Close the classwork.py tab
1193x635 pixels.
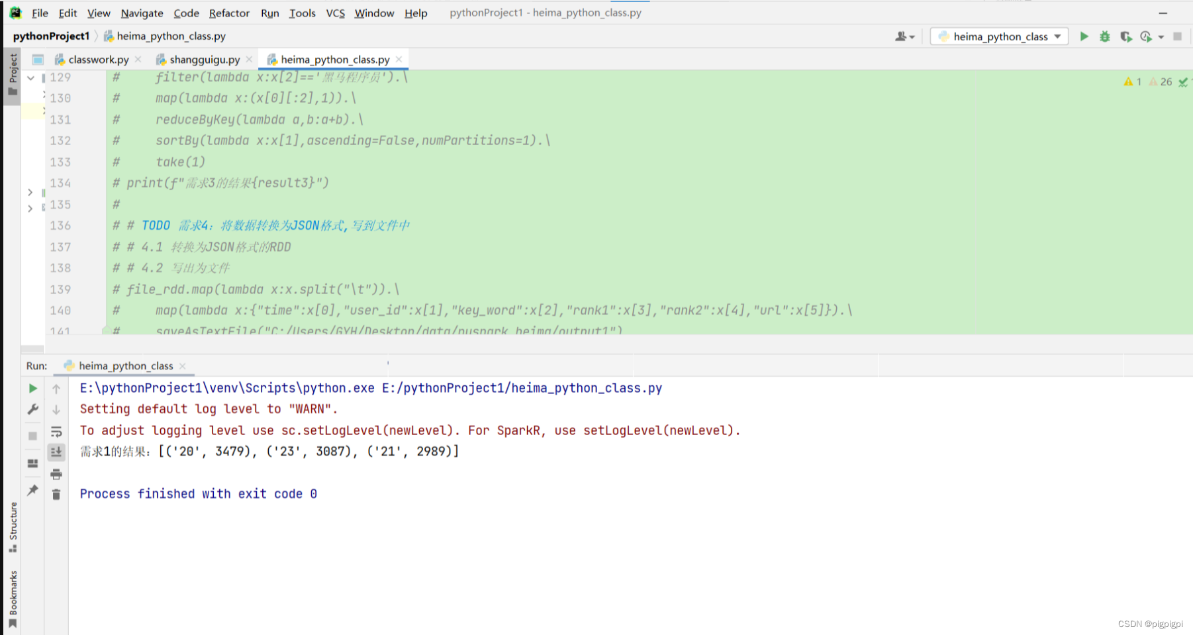tap(138, 60)
